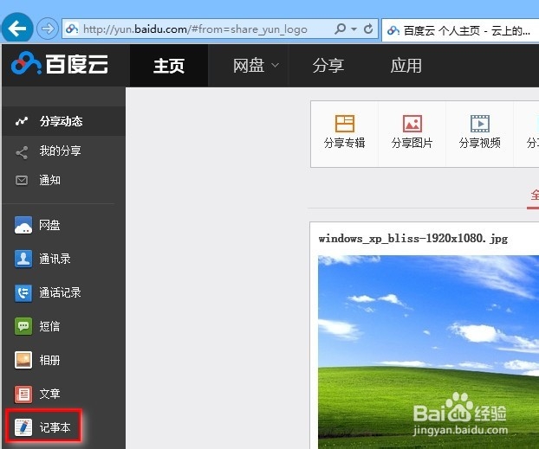Open the 分享 navigation tab
This screenshot has height=449, width=539.
pyautogui.click(x=328, y=66)
